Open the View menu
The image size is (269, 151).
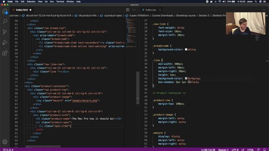(x=40, y=2)
